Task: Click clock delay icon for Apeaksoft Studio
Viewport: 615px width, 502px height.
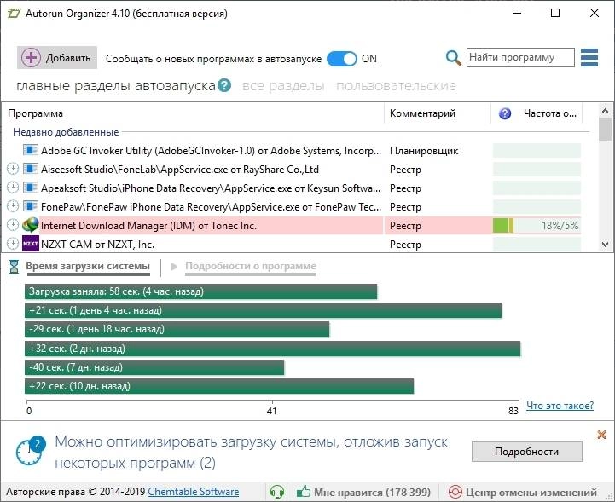Action: click(13, 188)
